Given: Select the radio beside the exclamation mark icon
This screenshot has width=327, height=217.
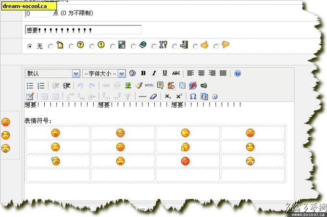Looking at the screenshot, I should click(92, 46).
